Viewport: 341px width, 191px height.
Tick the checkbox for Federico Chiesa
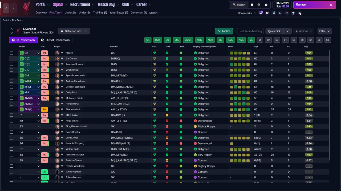(11, 160)
